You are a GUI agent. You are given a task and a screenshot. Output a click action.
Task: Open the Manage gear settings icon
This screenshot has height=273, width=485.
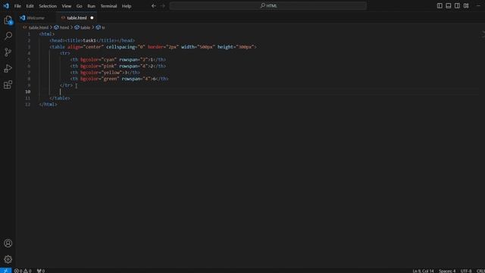[8, 259]
